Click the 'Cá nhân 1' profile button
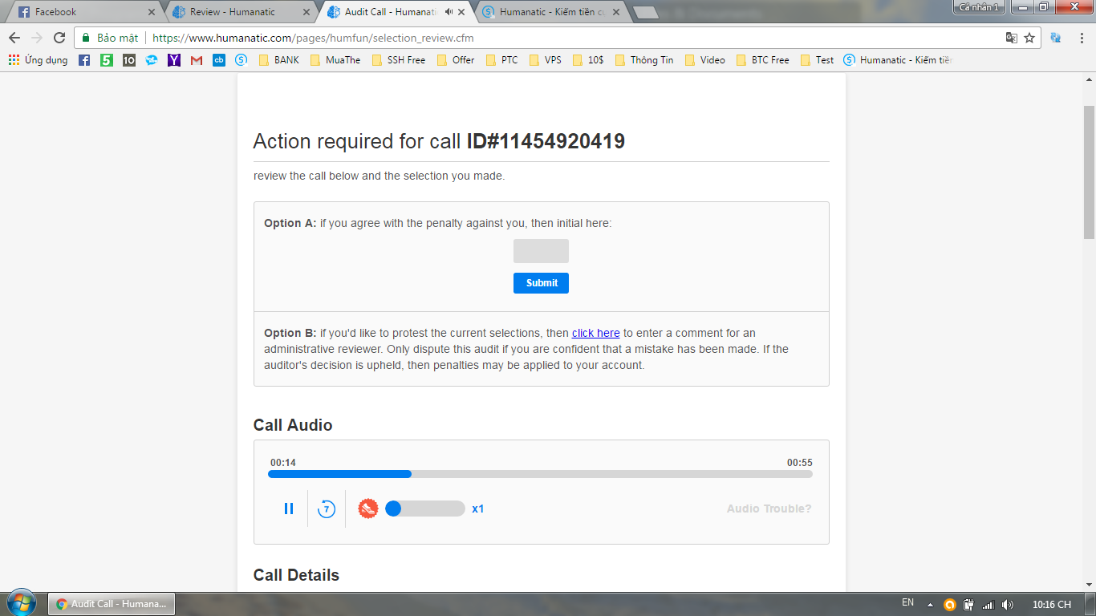The height and width of the screenshot is (616, 1096). click(x=979, y=7)
